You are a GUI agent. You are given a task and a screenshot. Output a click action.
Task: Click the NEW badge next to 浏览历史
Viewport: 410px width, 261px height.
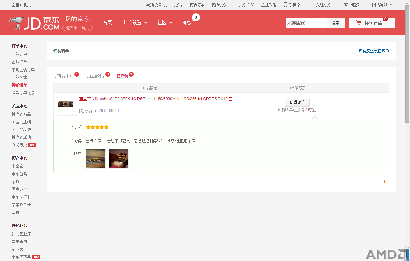[32, 145]
